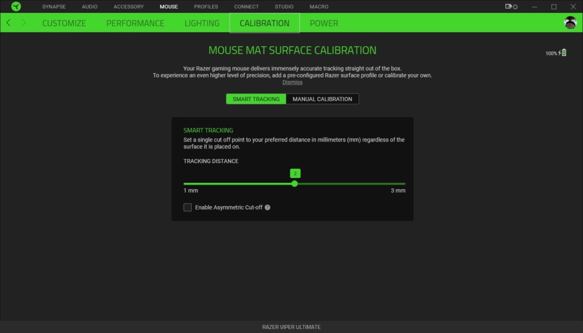
Task: Switch to the LIGHTING tab
Action: click(202, 23)
